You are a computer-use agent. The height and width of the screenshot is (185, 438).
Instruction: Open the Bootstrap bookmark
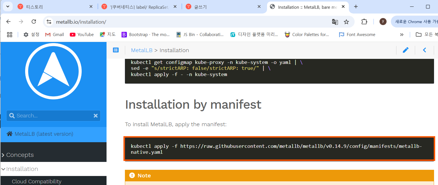[x=146, y=35]
